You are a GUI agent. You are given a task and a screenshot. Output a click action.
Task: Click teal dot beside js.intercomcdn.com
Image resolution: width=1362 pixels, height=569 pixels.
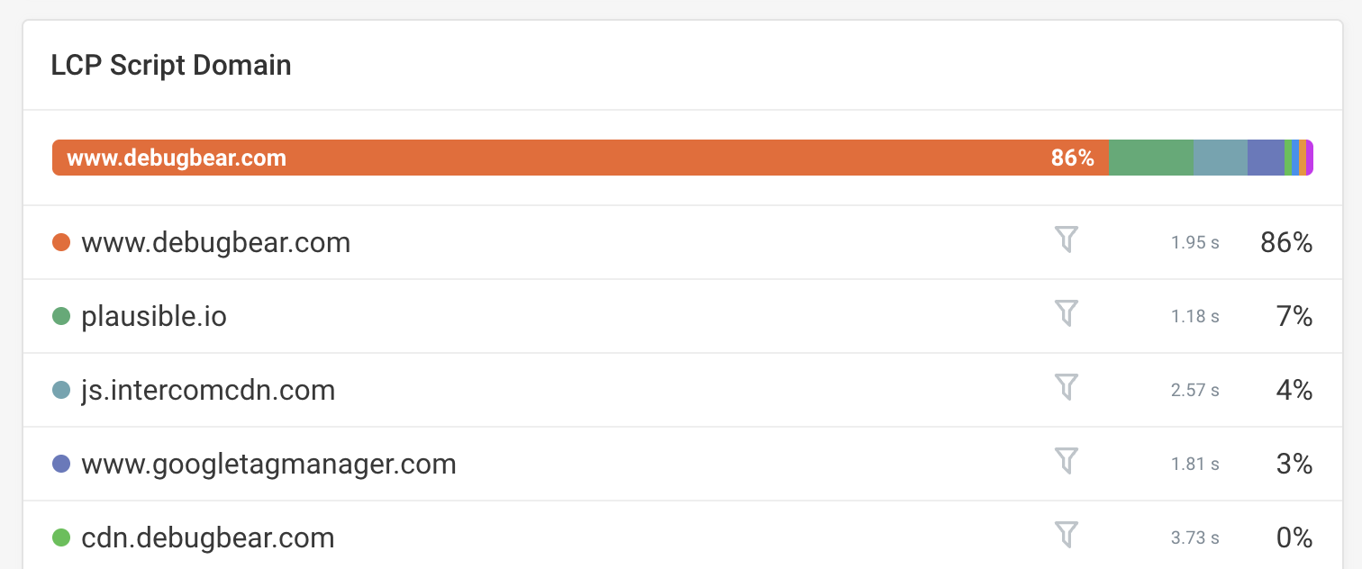61,390
